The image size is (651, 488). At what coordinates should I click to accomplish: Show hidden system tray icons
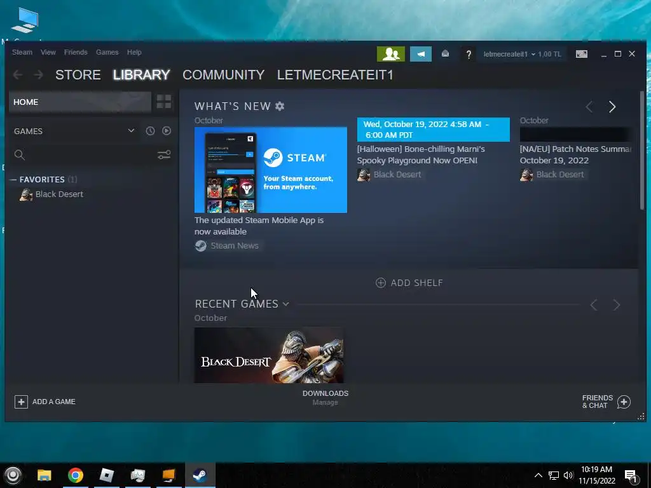[538, 475]
